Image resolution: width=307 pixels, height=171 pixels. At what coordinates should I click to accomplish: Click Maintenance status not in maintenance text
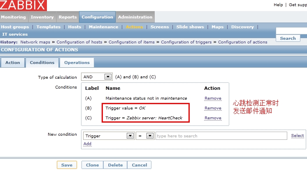[146, 98]
